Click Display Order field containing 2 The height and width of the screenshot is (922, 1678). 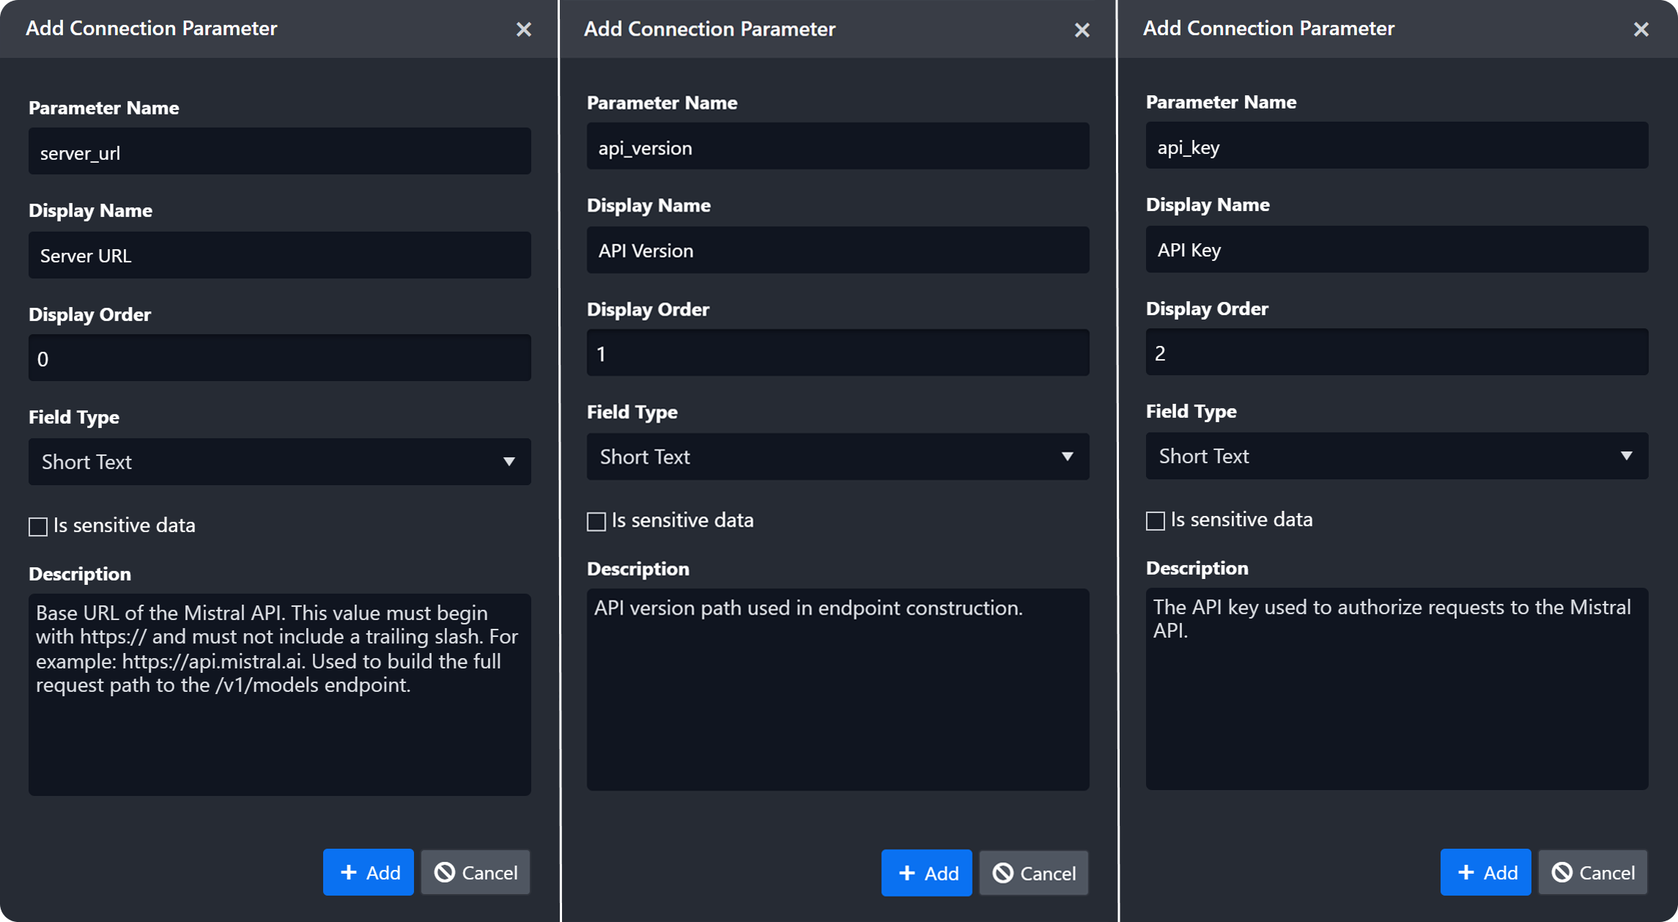pos(1397,353)
